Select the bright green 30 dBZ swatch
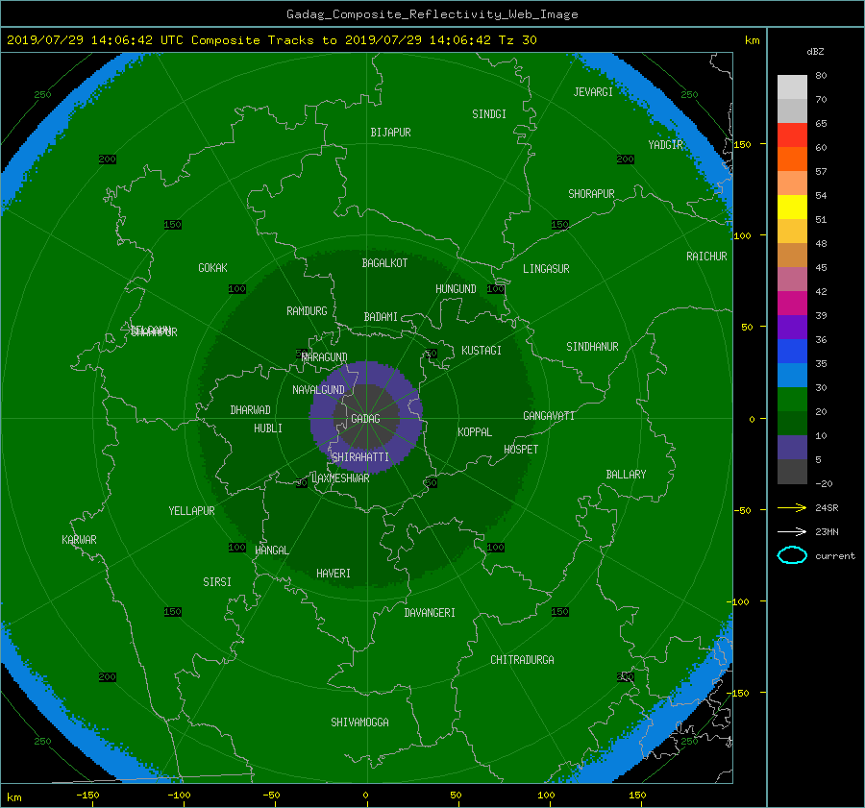865x808 pixels. click(792, 400)
